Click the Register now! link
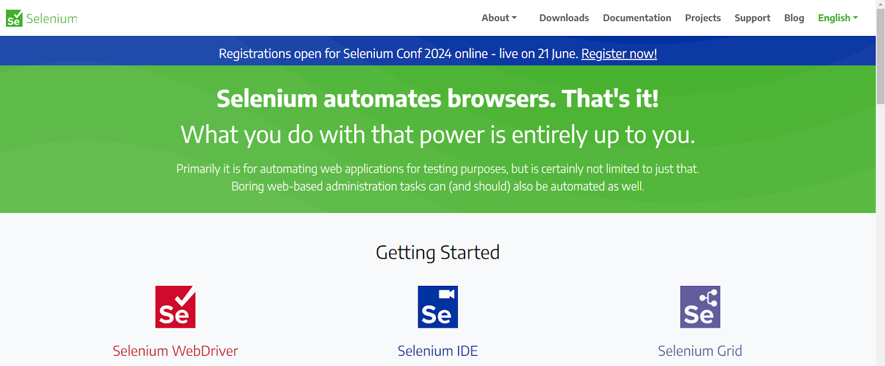Viewport: 885px width, 366px height. pos(619,54)
